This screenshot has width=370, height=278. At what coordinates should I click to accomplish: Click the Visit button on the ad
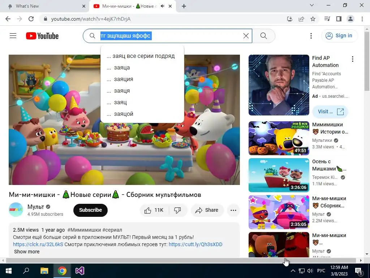coord(330,111)
